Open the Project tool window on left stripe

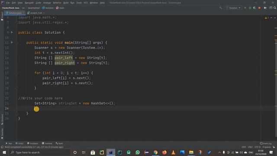[x=2, y=16]
